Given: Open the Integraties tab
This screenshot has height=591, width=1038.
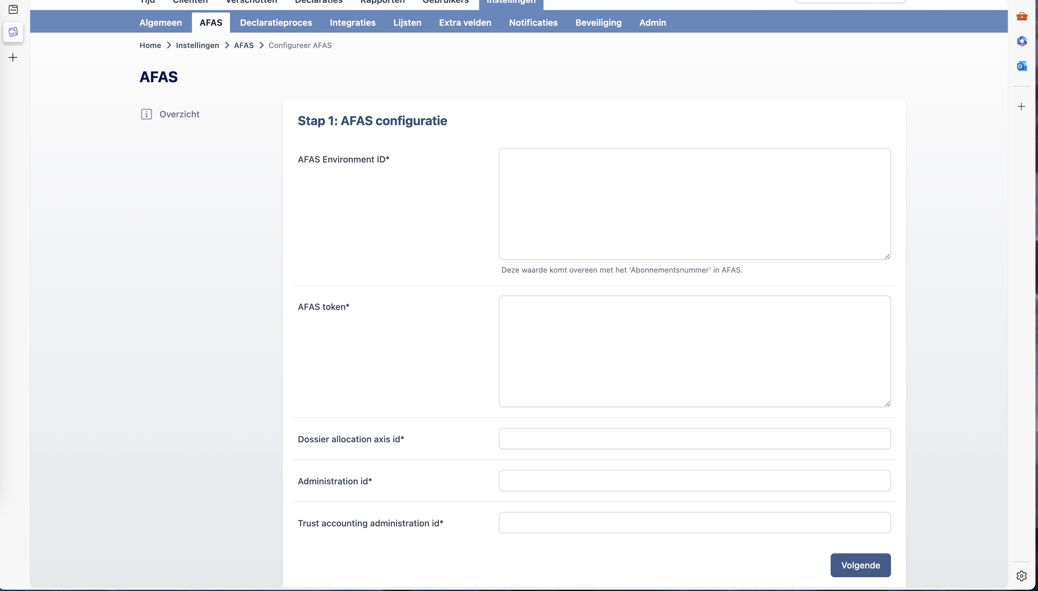Looking at the screenshot, I should point(352,23).
